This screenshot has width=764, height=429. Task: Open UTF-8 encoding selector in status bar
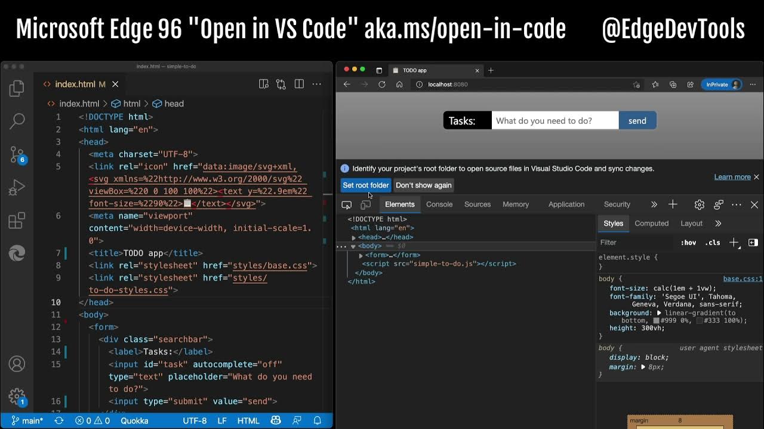195,421
